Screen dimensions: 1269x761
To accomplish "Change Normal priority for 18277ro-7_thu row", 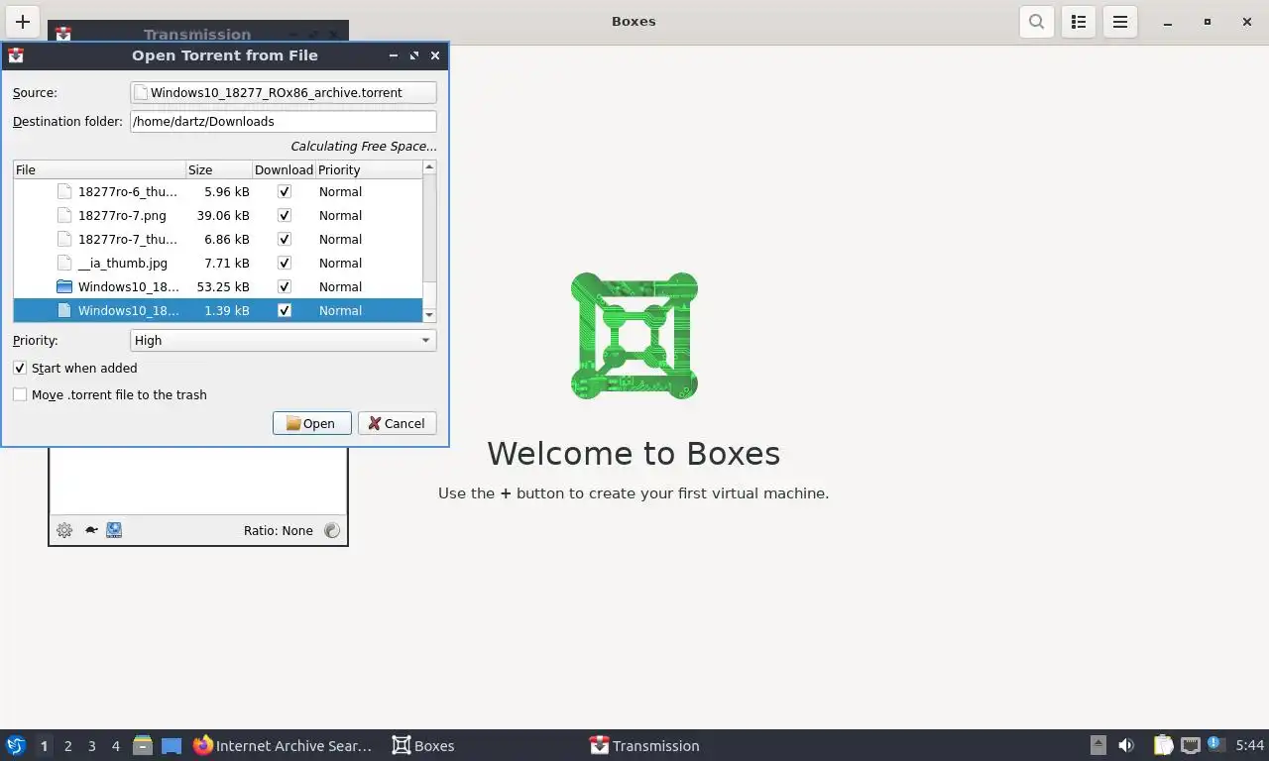I will pos(340,239).
